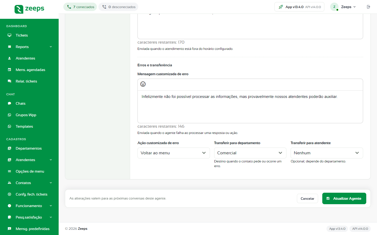The width and height of the screenshot is (377, 235).
Task: Click the API v14.0.0 footer badge
Action: 360,229
